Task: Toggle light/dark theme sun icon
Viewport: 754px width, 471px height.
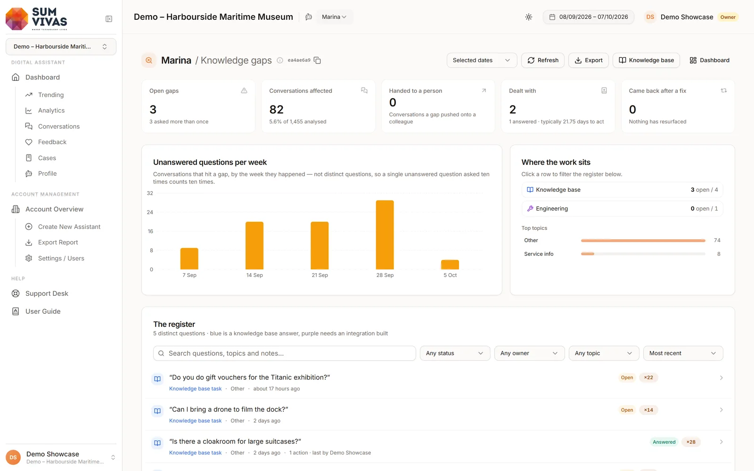Action: coord(529,17)
